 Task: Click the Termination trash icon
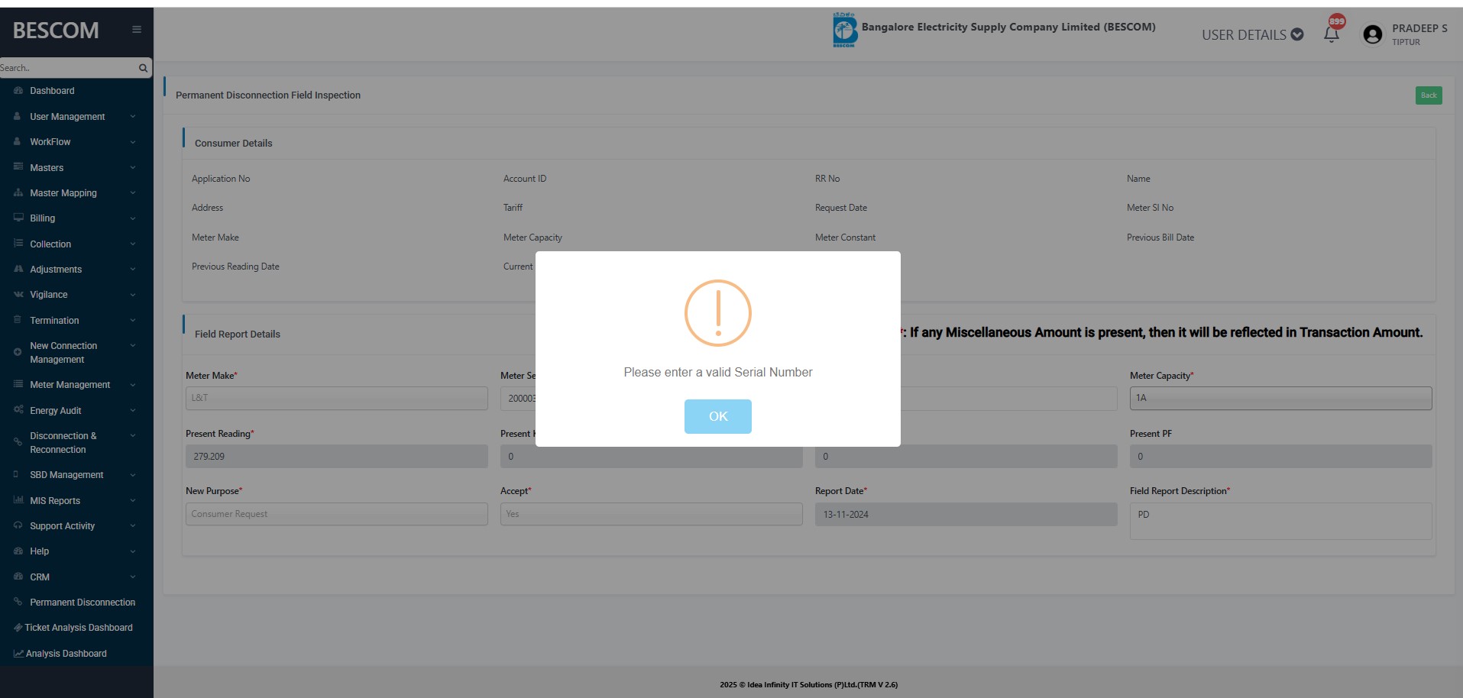(x=18, y=320)
